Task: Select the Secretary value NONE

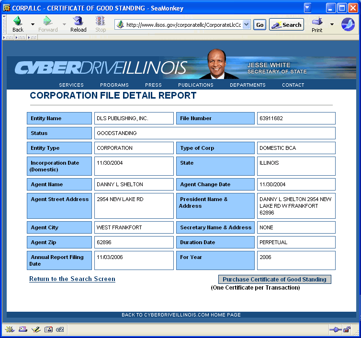Action: coord(266,227)
